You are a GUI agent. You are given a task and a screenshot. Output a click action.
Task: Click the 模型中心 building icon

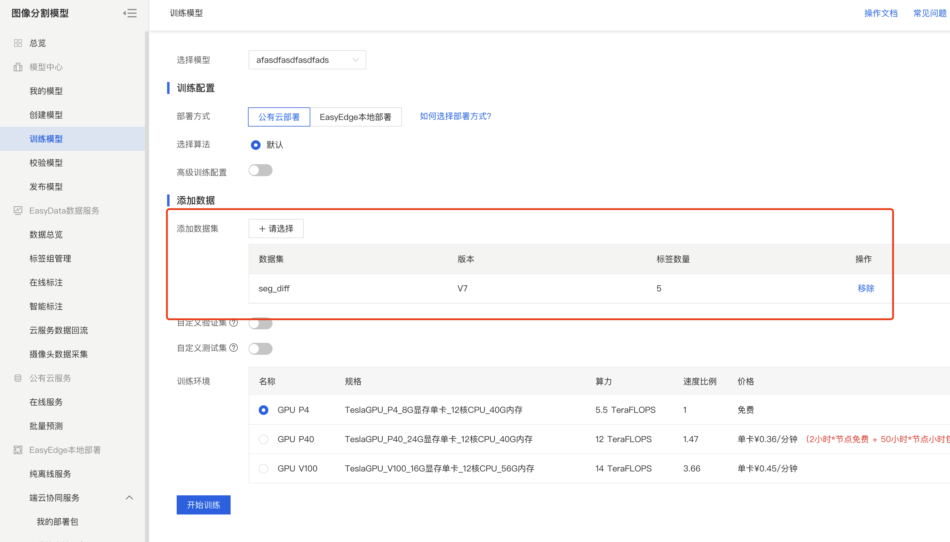point(18,67)
